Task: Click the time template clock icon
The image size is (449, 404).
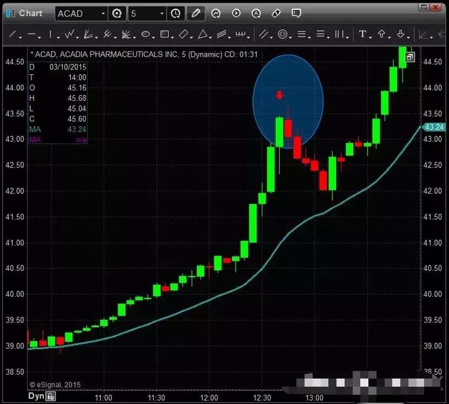Action: tap(175, 14)
